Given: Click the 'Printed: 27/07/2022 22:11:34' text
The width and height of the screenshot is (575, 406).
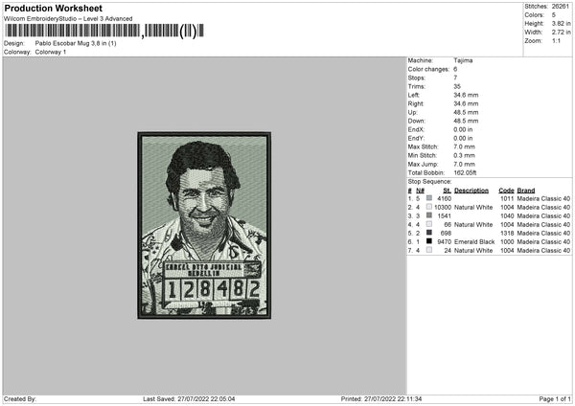Looking at the screenshot, I should 381,398.
